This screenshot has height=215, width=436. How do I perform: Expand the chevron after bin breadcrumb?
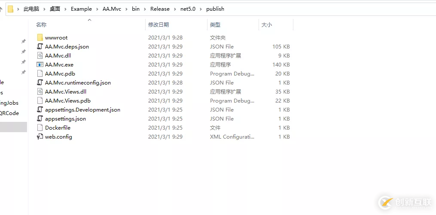tap(145, 9)
